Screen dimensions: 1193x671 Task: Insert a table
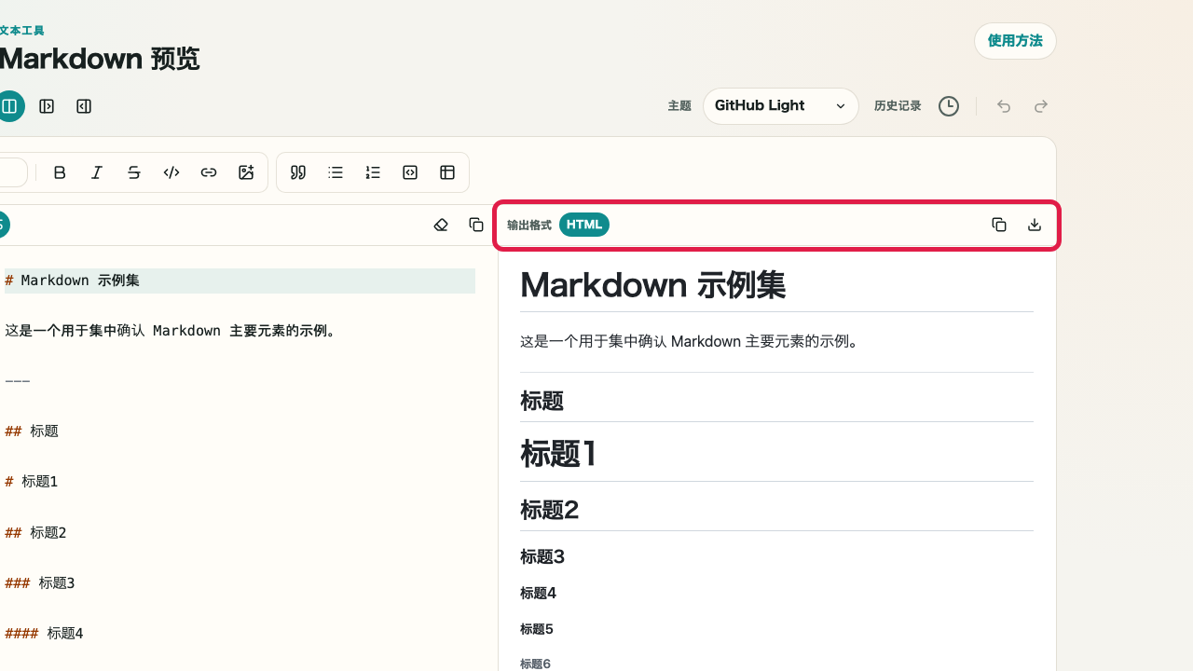click(447, 172)
